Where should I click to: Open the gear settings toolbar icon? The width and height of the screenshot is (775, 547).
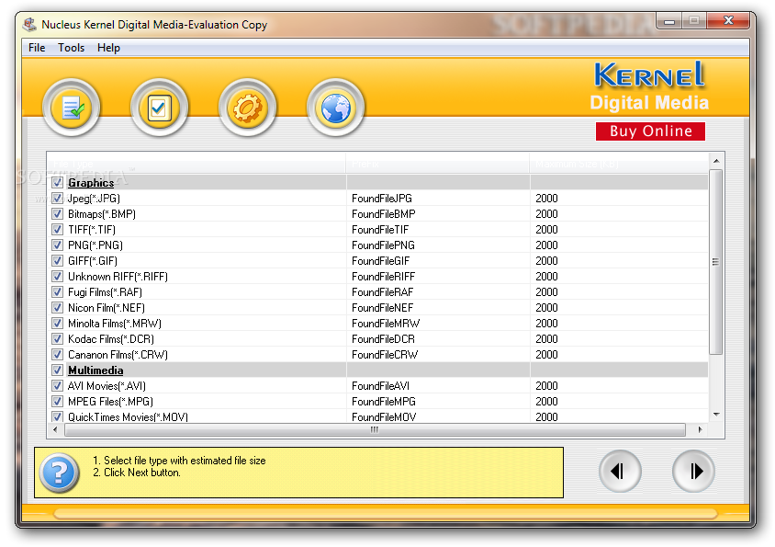(247, 108)
